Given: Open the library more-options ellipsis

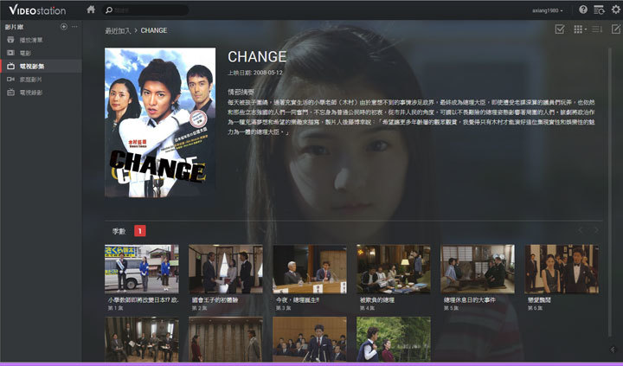Looking at the screenshot, I should pyautogui.click(x=74, y=27).
